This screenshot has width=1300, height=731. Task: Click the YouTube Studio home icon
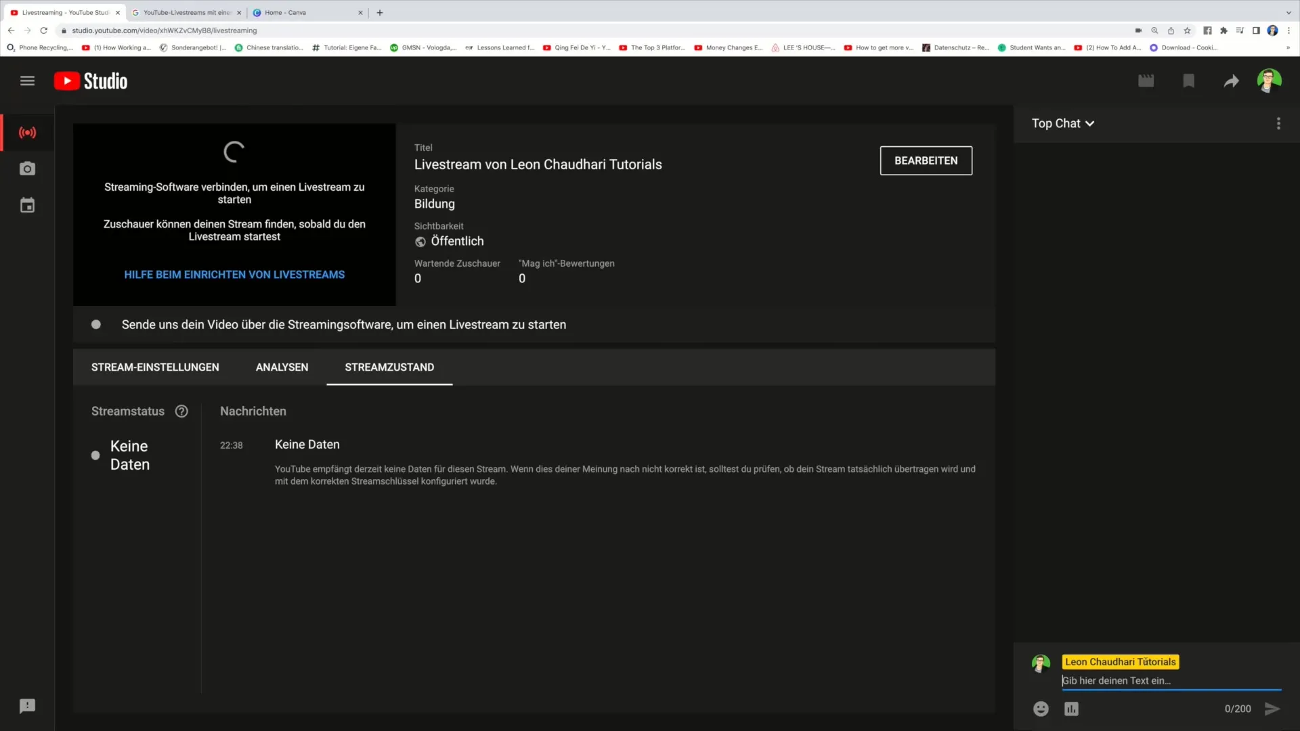click(x=89, y=81)
